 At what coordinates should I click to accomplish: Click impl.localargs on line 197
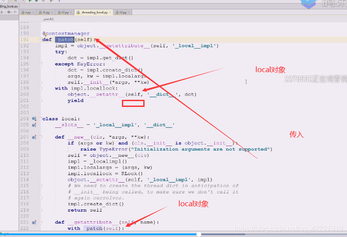tap(125, 76)
